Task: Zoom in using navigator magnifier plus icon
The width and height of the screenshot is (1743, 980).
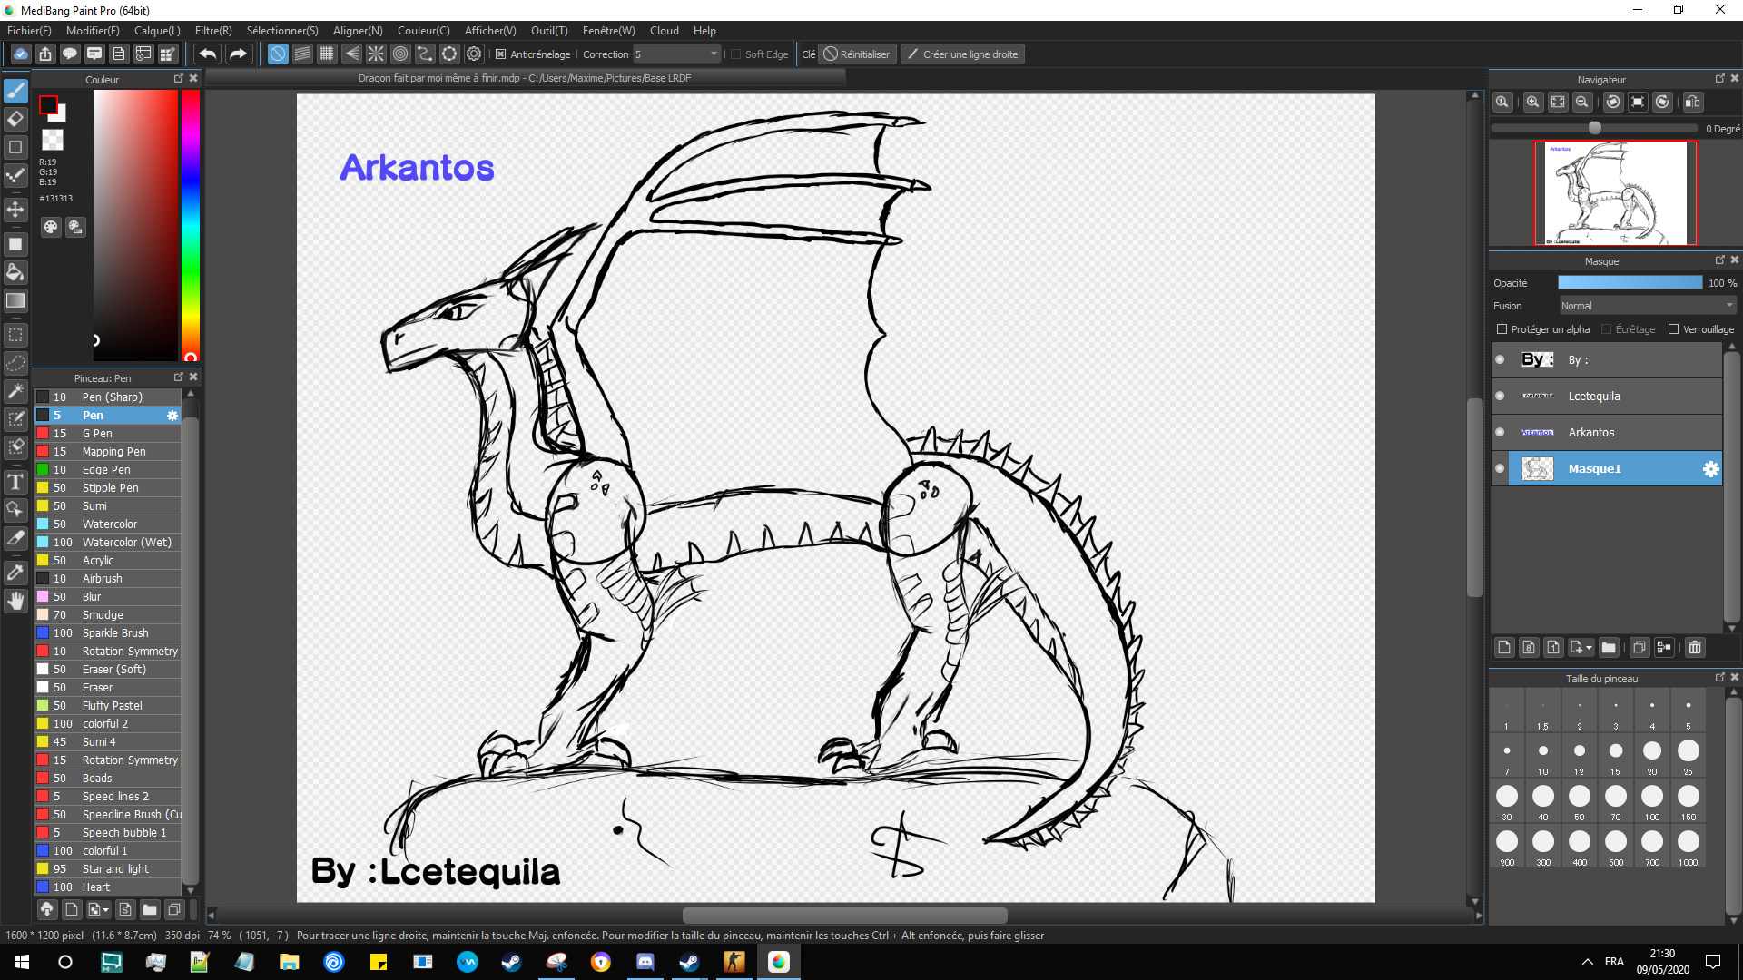Action: click(1532, 103)
